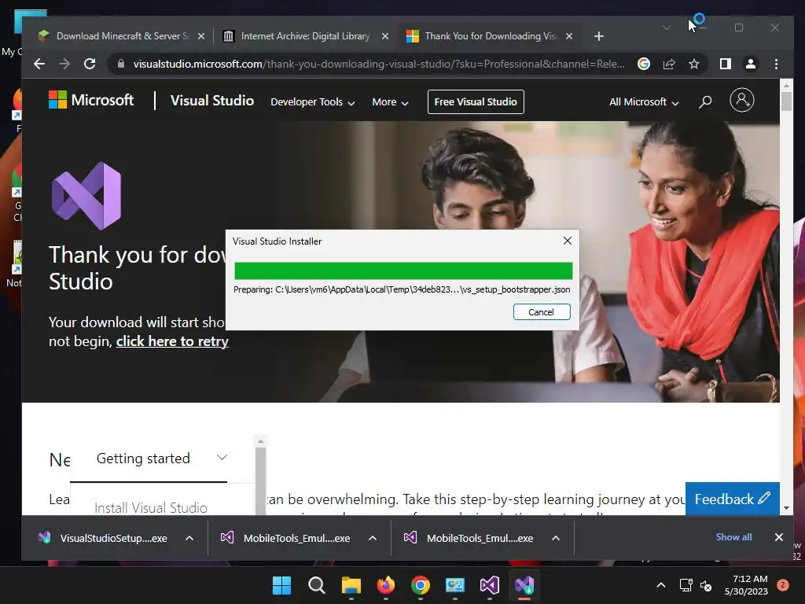
Task: Expand the Developer Tools menu
Action: (313, 101)
